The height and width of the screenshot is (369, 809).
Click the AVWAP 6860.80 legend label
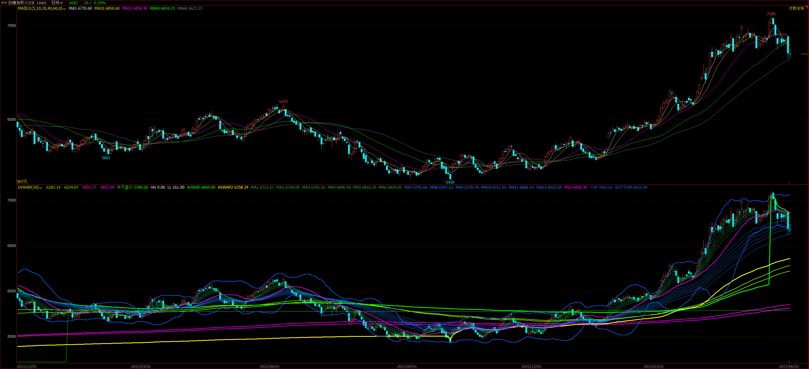tap(201, 187)
